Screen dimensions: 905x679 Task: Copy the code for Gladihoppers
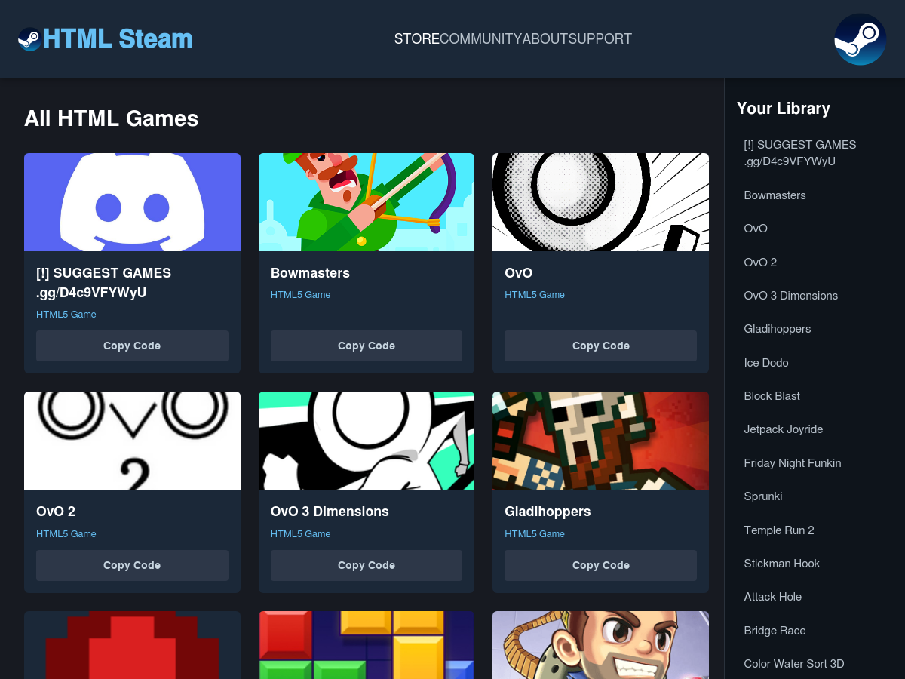point(600,565)
